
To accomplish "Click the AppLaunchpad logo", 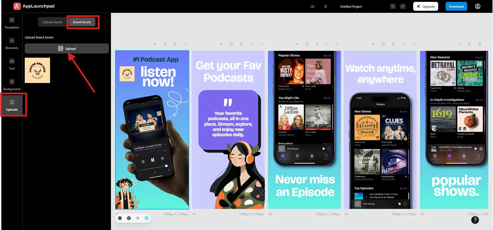I will [x=34, y=6].
